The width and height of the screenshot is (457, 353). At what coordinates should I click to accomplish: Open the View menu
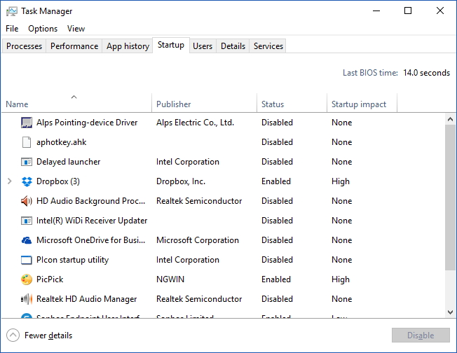76,29
